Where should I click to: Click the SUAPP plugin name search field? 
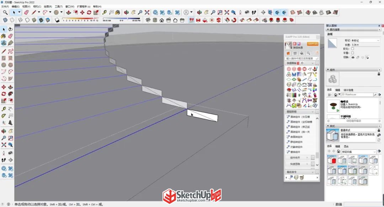point(302,58)
